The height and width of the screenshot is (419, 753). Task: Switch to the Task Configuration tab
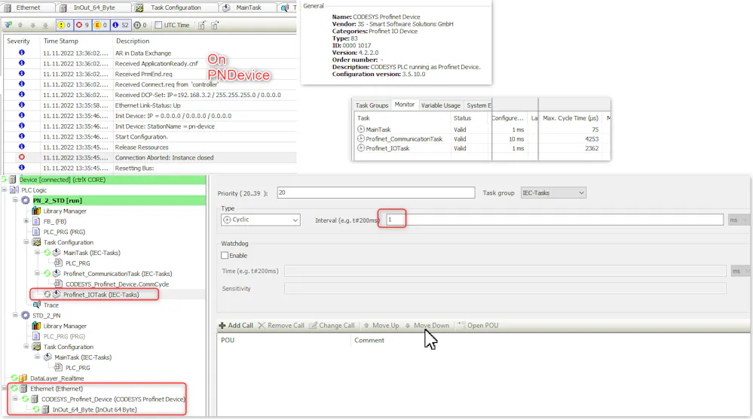[x=175, y=8]
